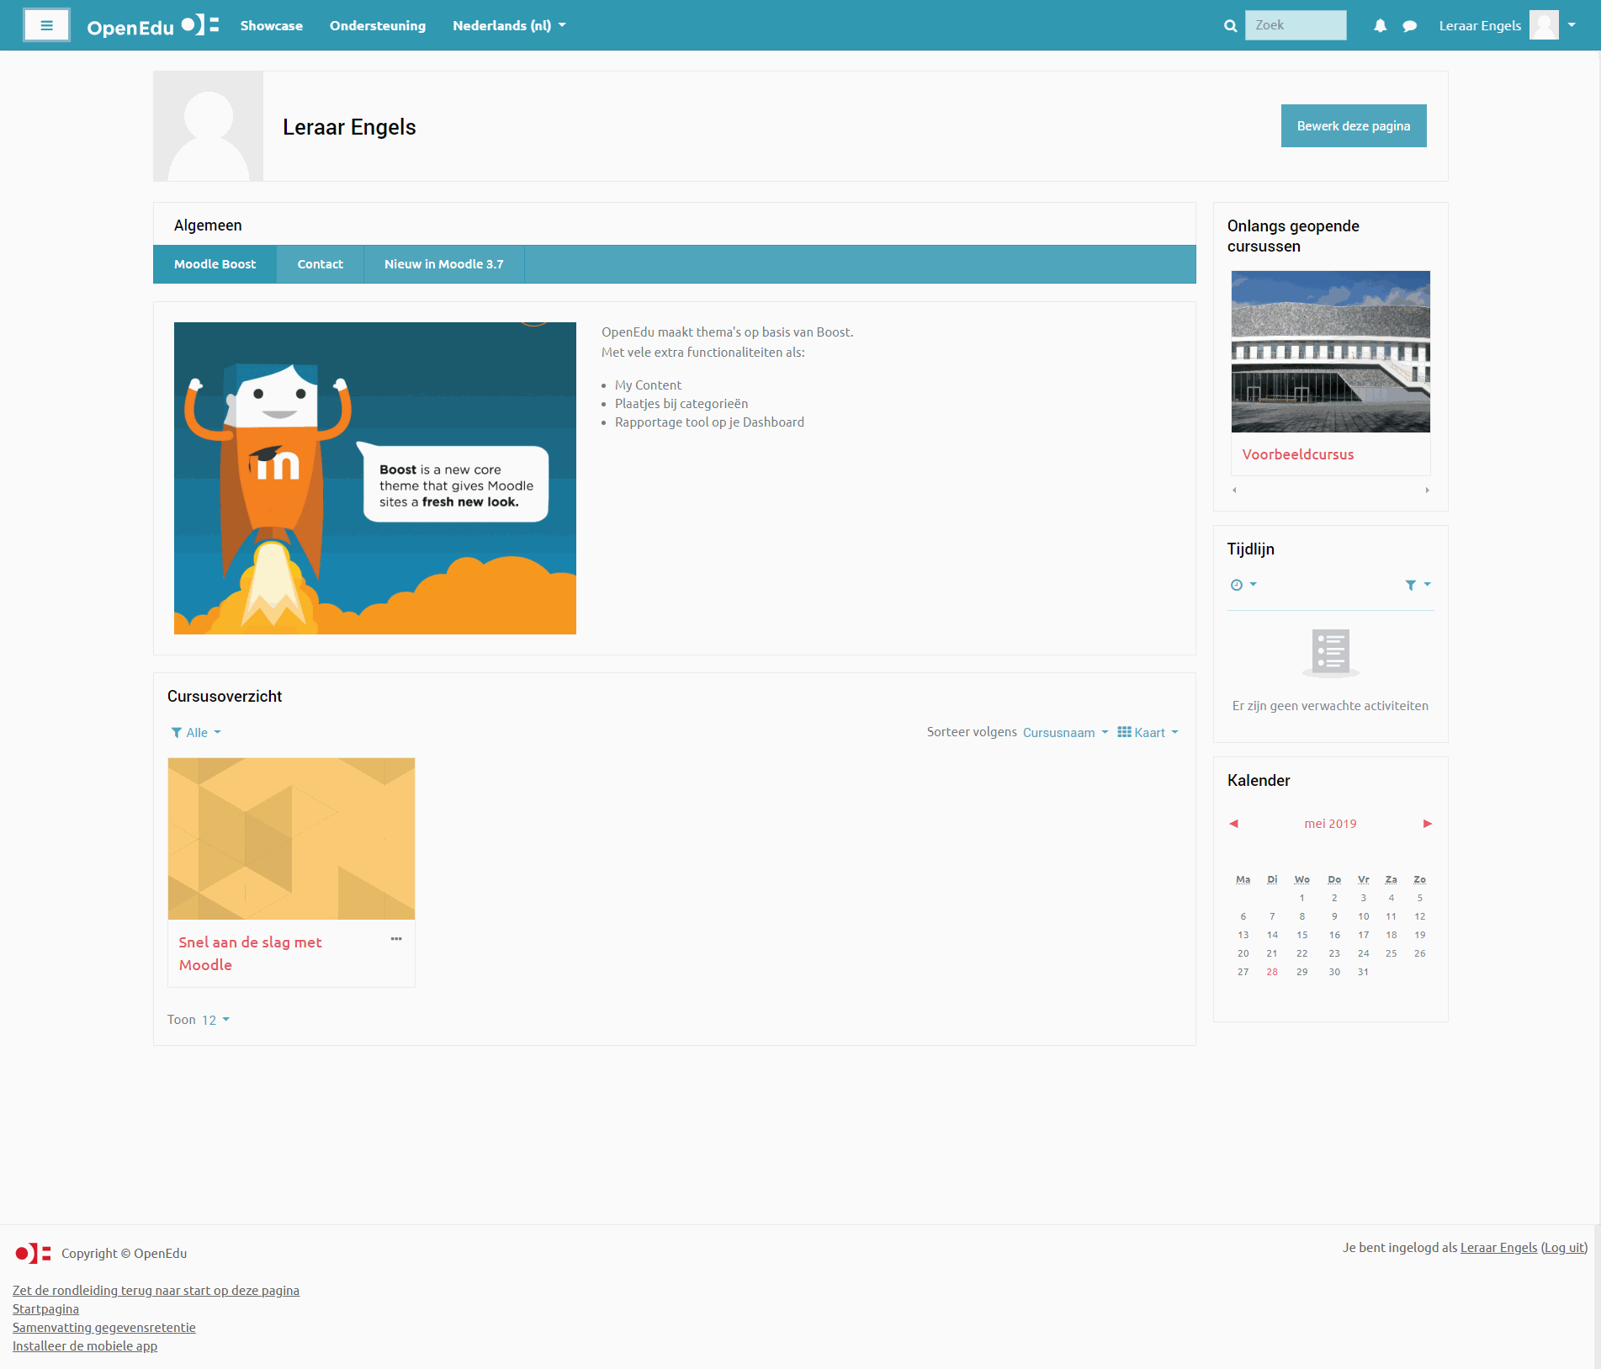This screenshot has height=1369, width=1601.
Task: Select day 31 in the calendar
Action: click(x=1363, y=972)
